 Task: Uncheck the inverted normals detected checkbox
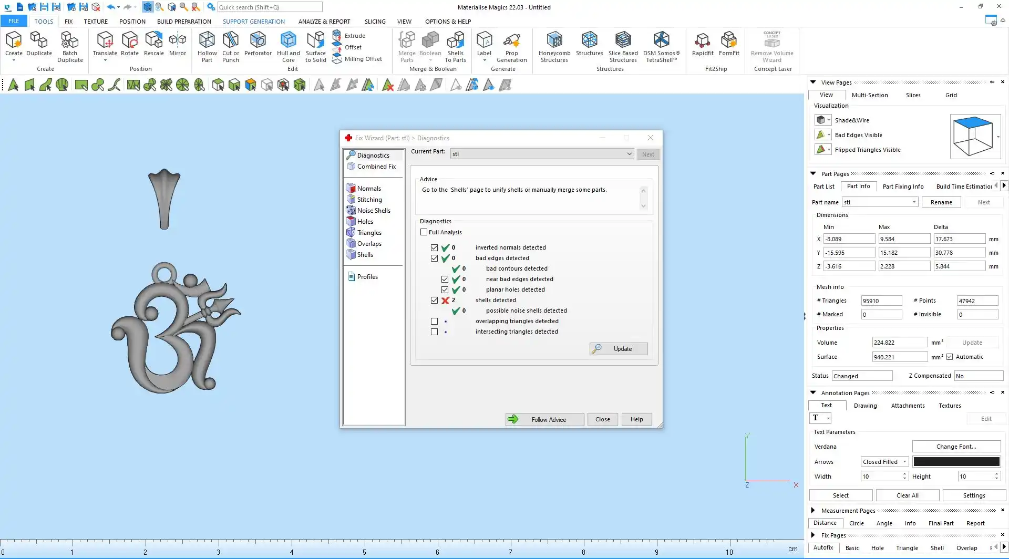pyautogui.click(x=434, y=247)
